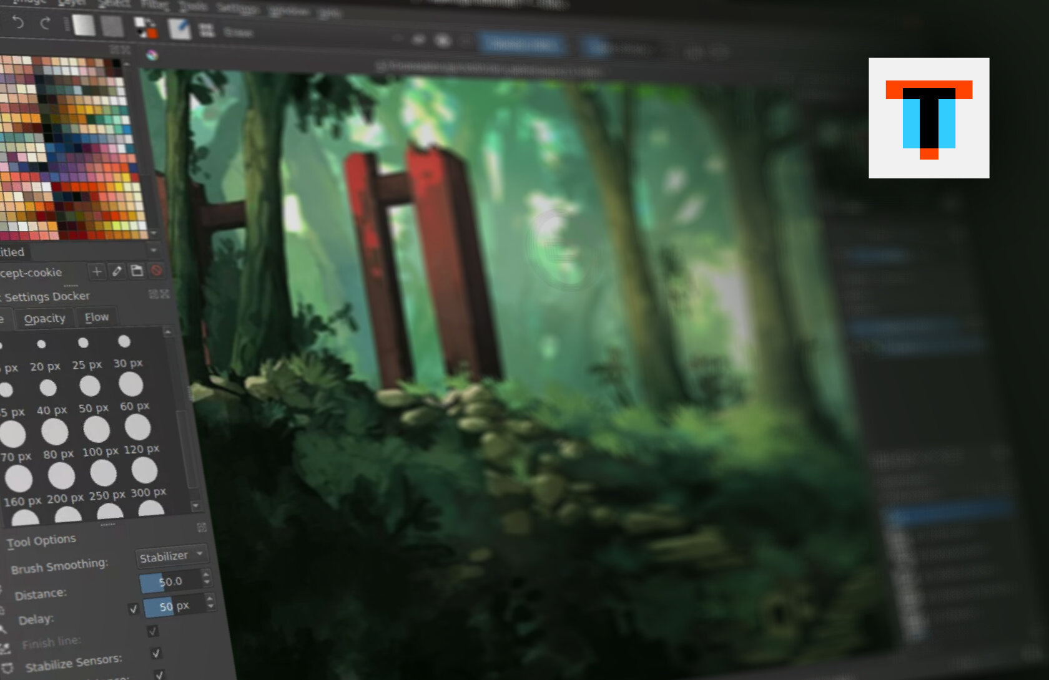Toggle the Stabilize Sensors checkbox
Image resolution: width=1049 pixels, height=680 pixels.
tap(156, 653)
